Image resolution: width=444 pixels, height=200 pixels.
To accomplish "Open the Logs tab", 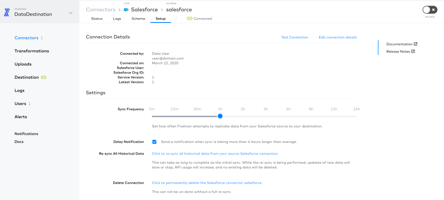I will click(117, 19).
